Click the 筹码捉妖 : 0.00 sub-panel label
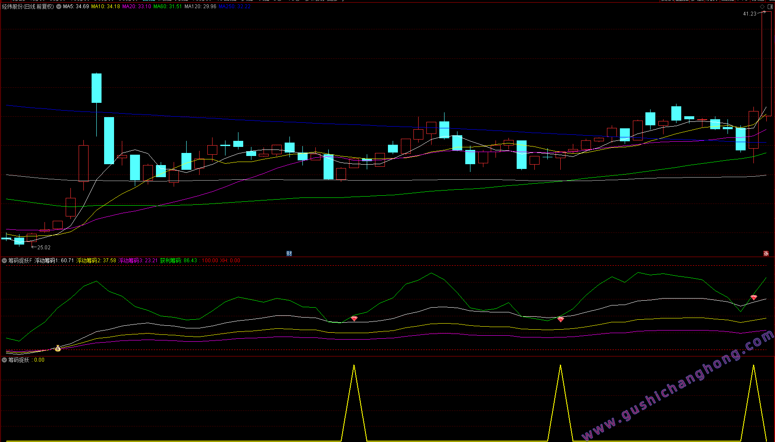Image resolution: width=775 pixels, height=442 pixels. click(26, 360)
